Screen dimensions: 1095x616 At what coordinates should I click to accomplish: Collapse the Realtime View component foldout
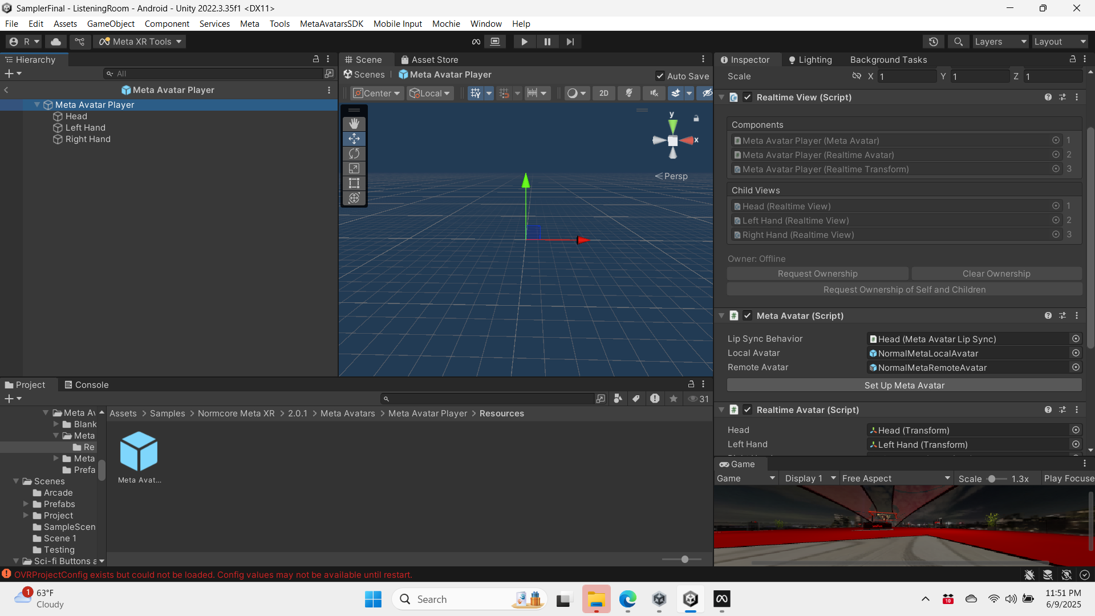point(721,97)
